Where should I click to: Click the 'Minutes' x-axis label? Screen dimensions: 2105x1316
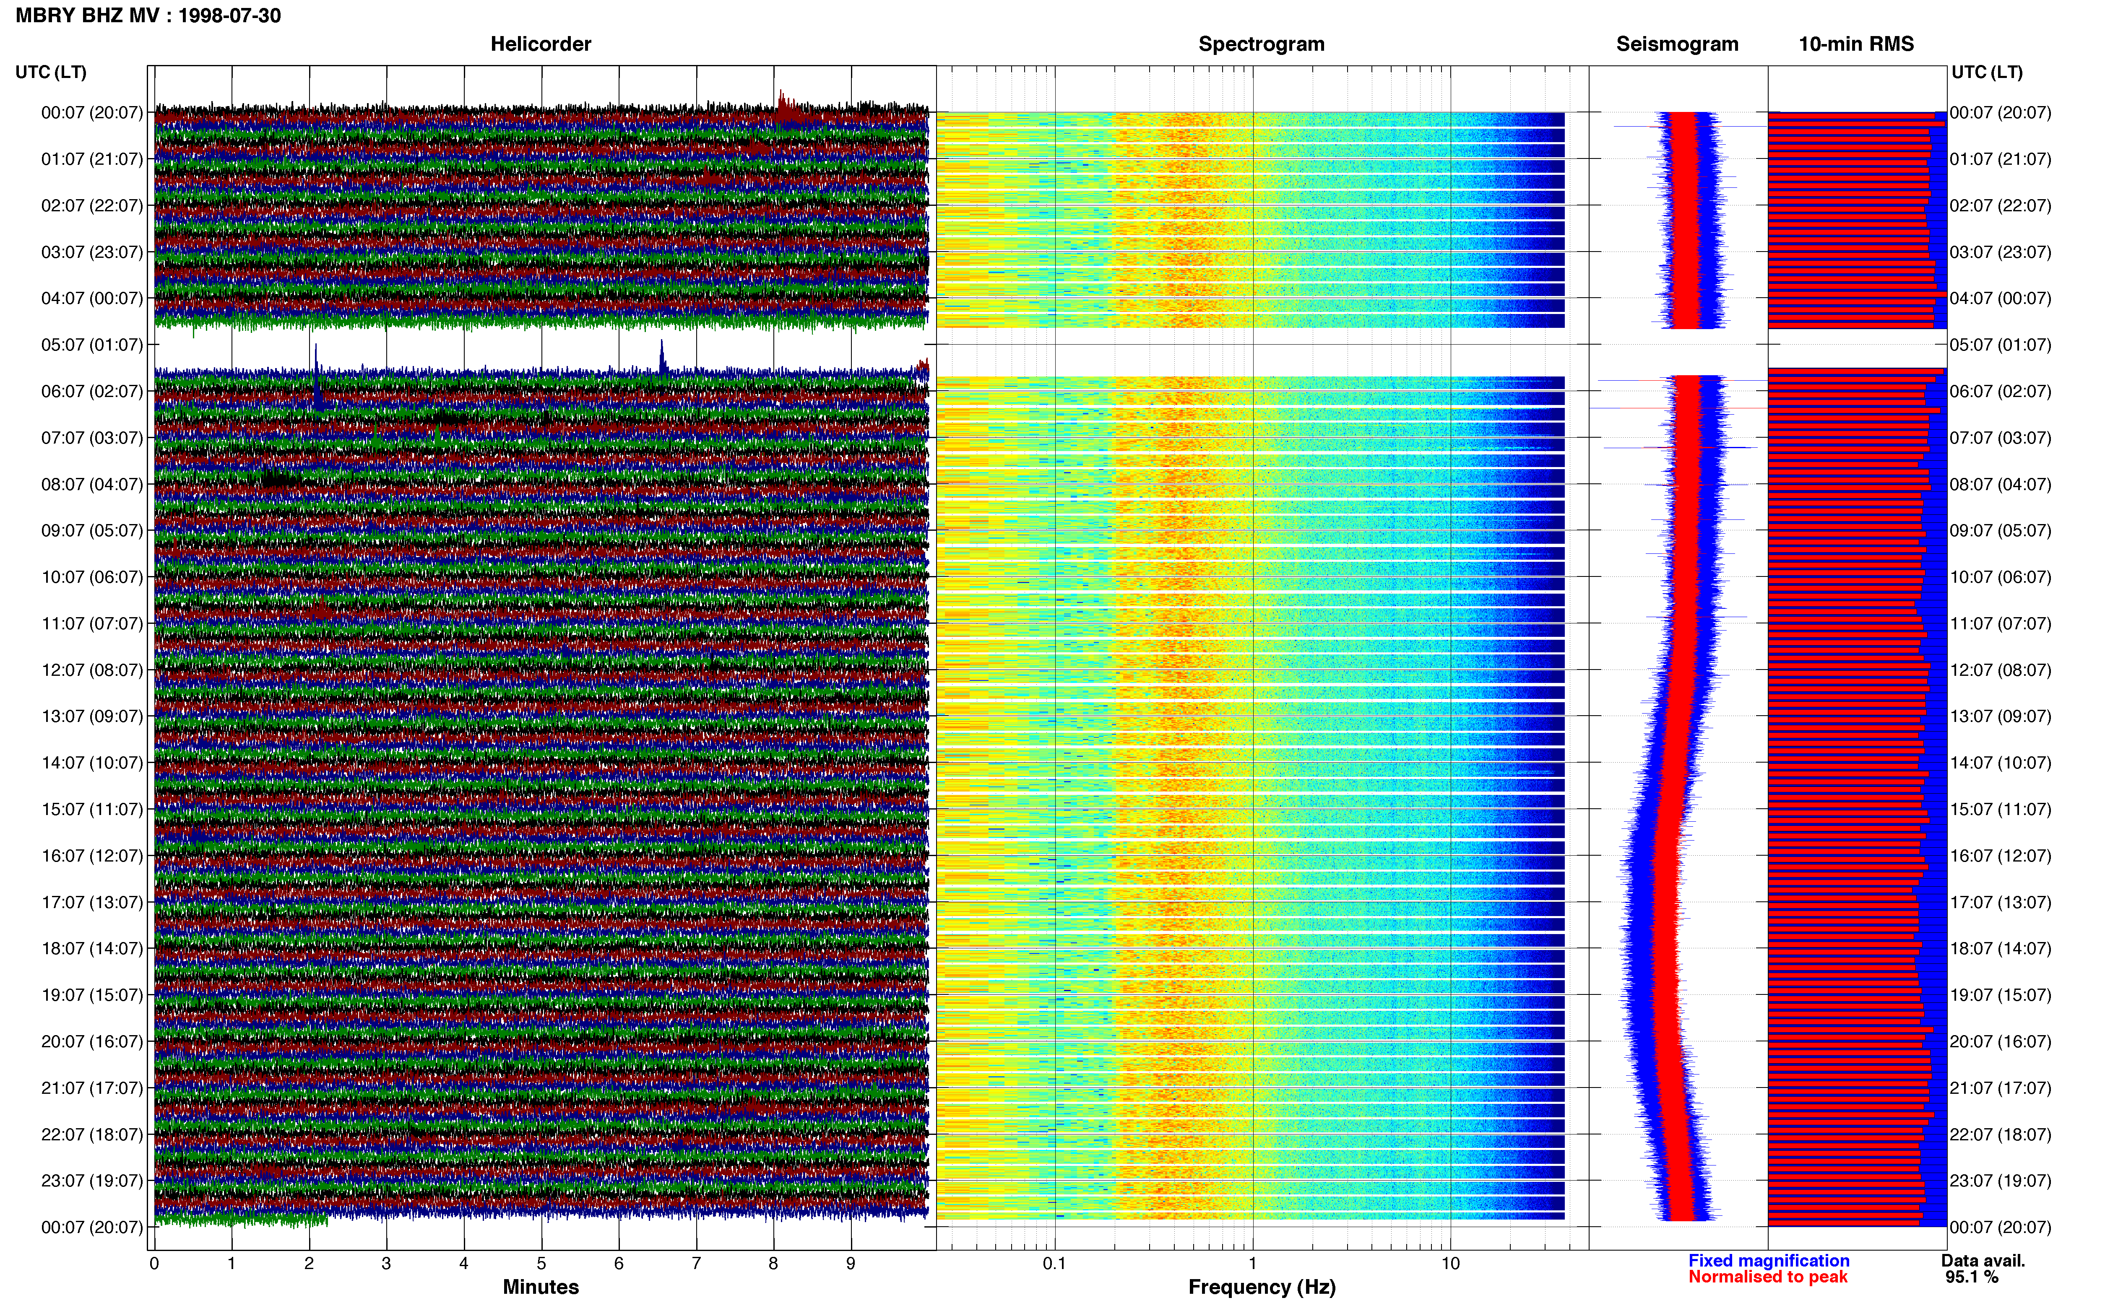[541, 1287]
